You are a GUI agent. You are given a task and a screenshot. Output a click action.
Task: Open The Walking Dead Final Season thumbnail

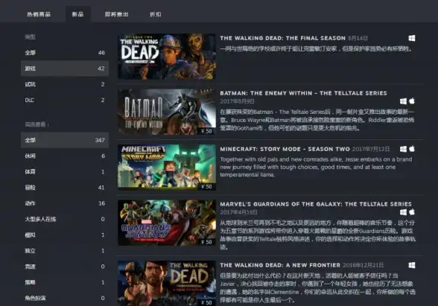(167, 57)
